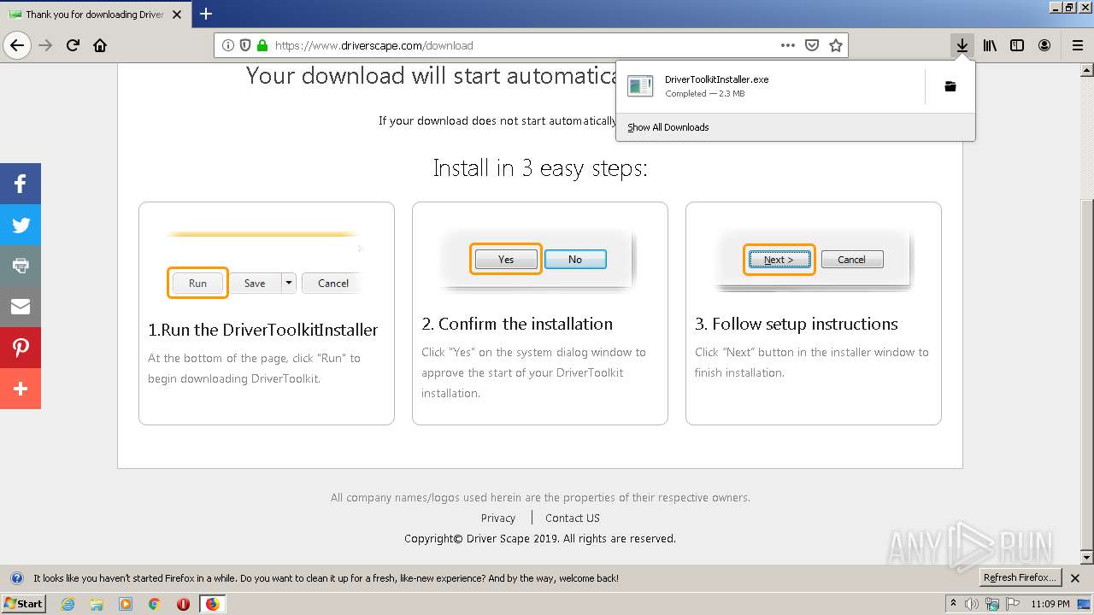This screenshot has height=615, width=1094.
Task: Click "Install in 3 easy steps:" heading
Action: pos(540,168)
